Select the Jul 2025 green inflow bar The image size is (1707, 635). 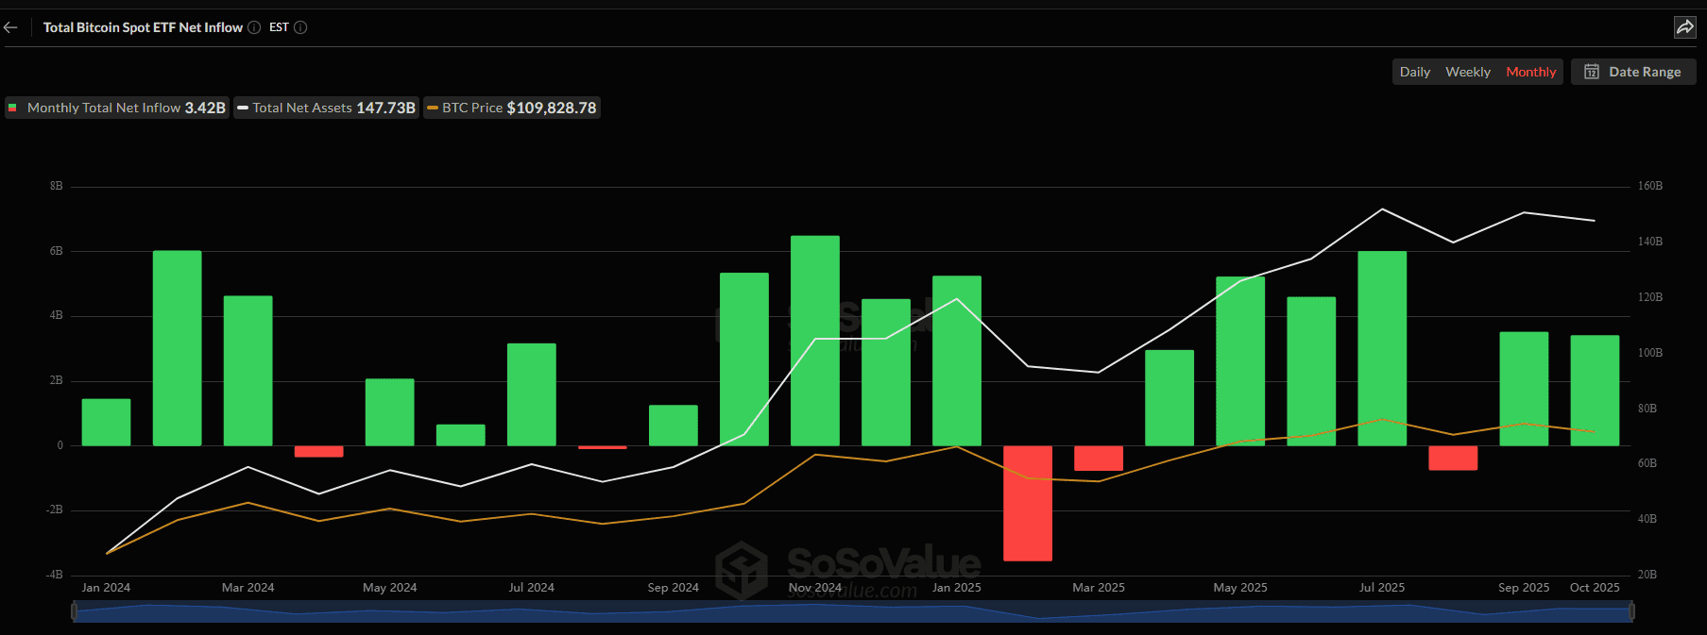1381,347
